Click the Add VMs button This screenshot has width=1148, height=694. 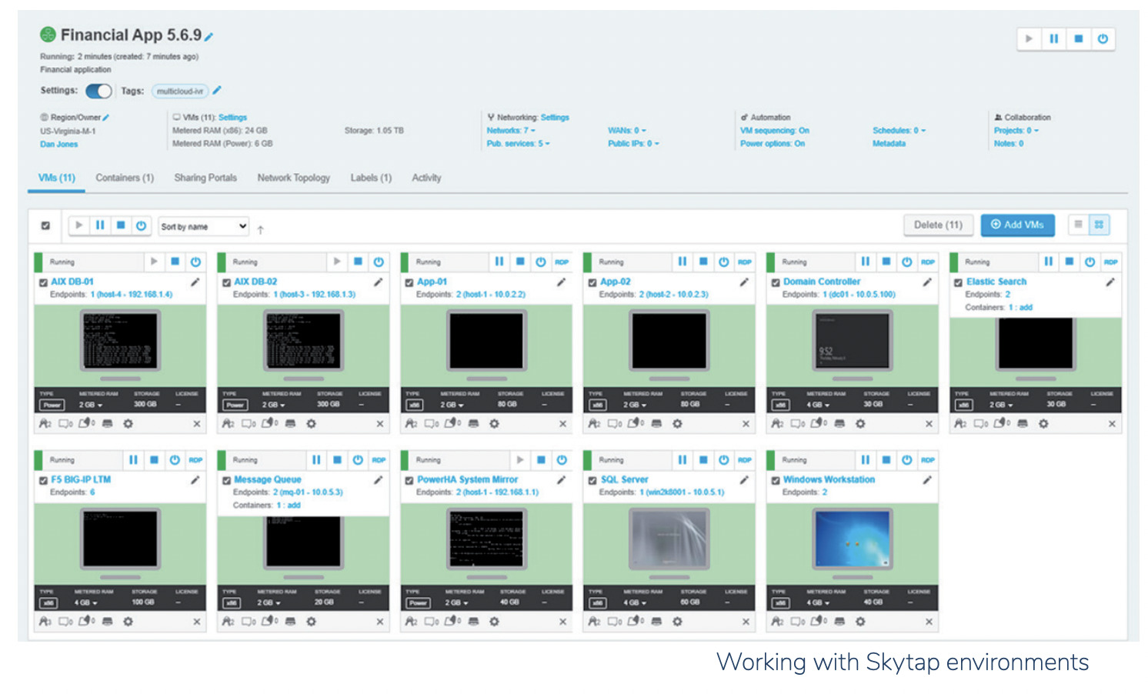[1017, 225]
